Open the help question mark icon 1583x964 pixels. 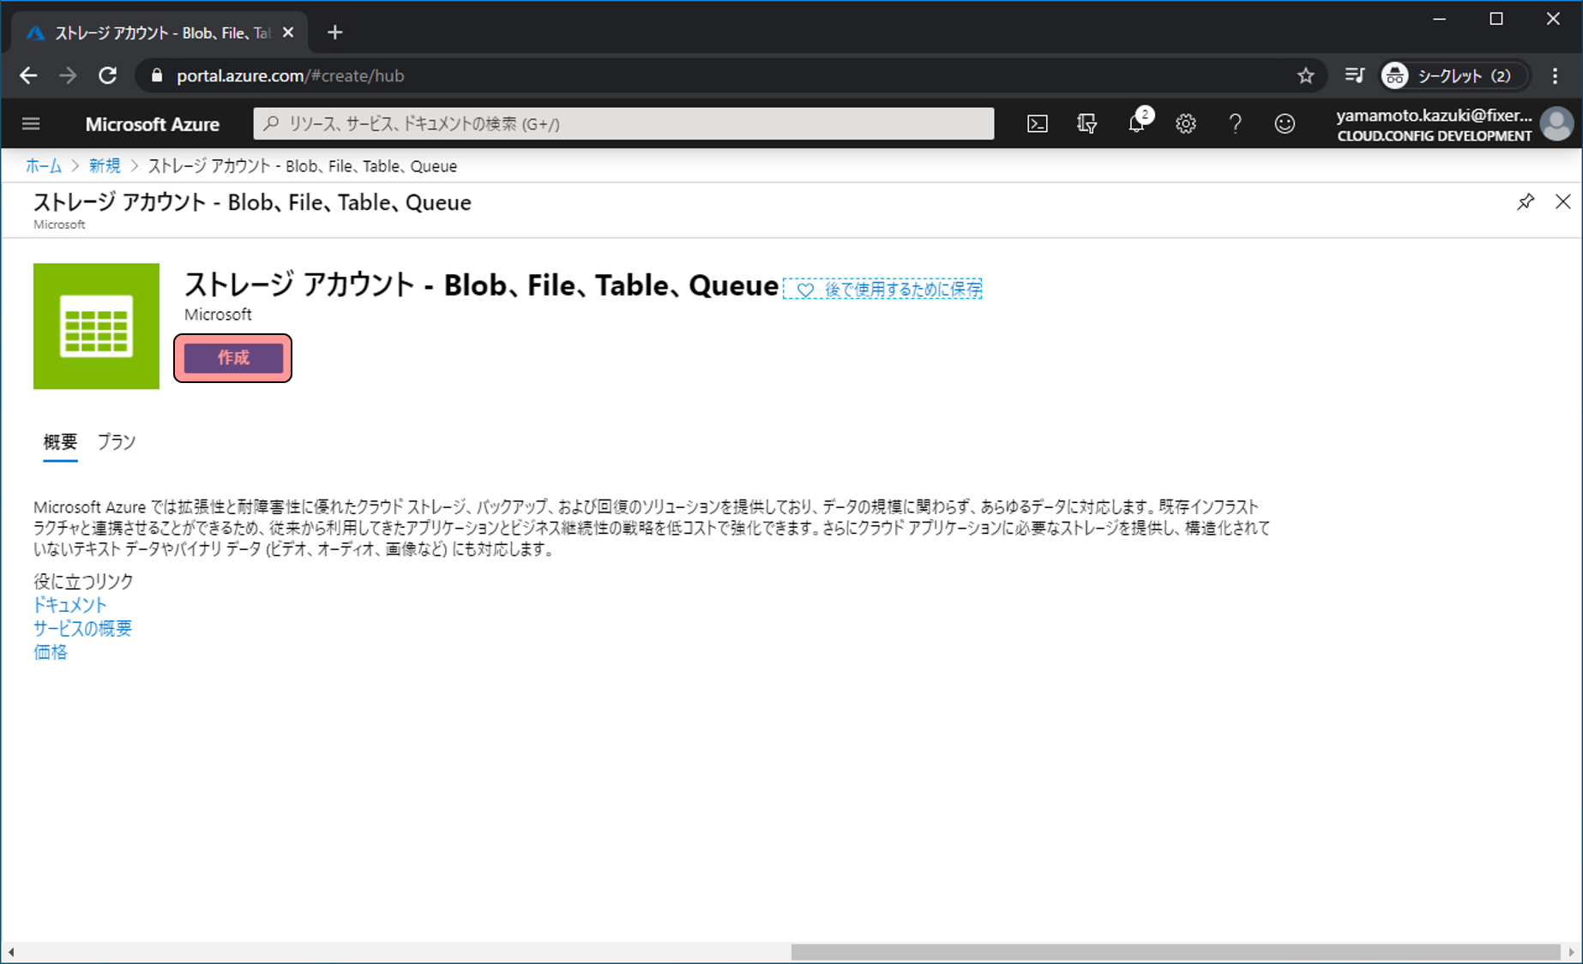[x=1235, y=124]
